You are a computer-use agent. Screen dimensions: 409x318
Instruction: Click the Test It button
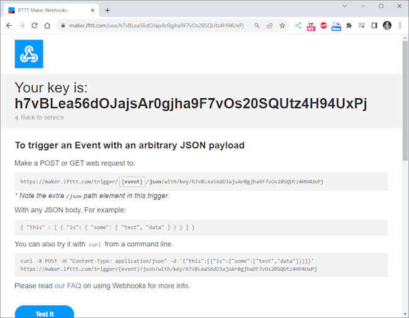44,313
